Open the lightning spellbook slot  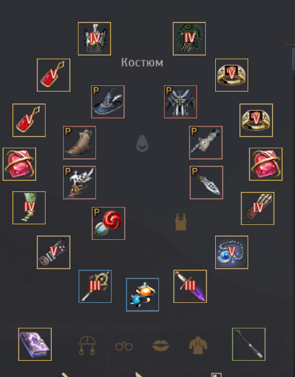coord(35,345)
